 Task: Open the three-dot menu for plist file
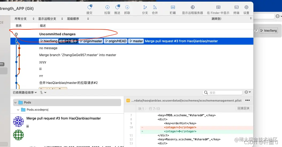tap(248, 100)
